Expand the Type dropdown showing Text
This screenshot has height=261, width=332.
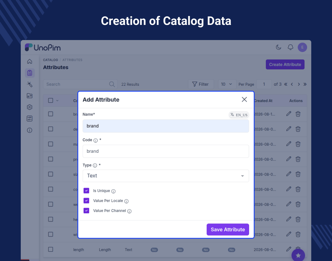[166, 176]
